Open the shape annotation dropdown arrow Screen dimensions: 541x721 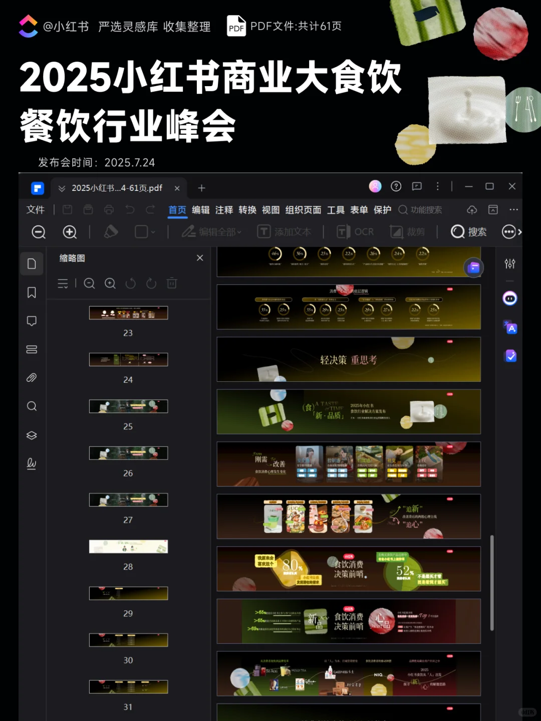pos(153,232)
